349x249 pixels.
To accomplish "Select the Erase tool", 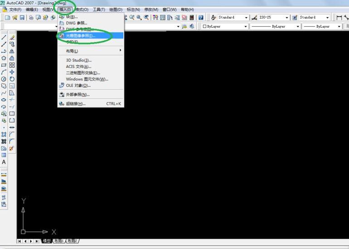I will point(12,37).
